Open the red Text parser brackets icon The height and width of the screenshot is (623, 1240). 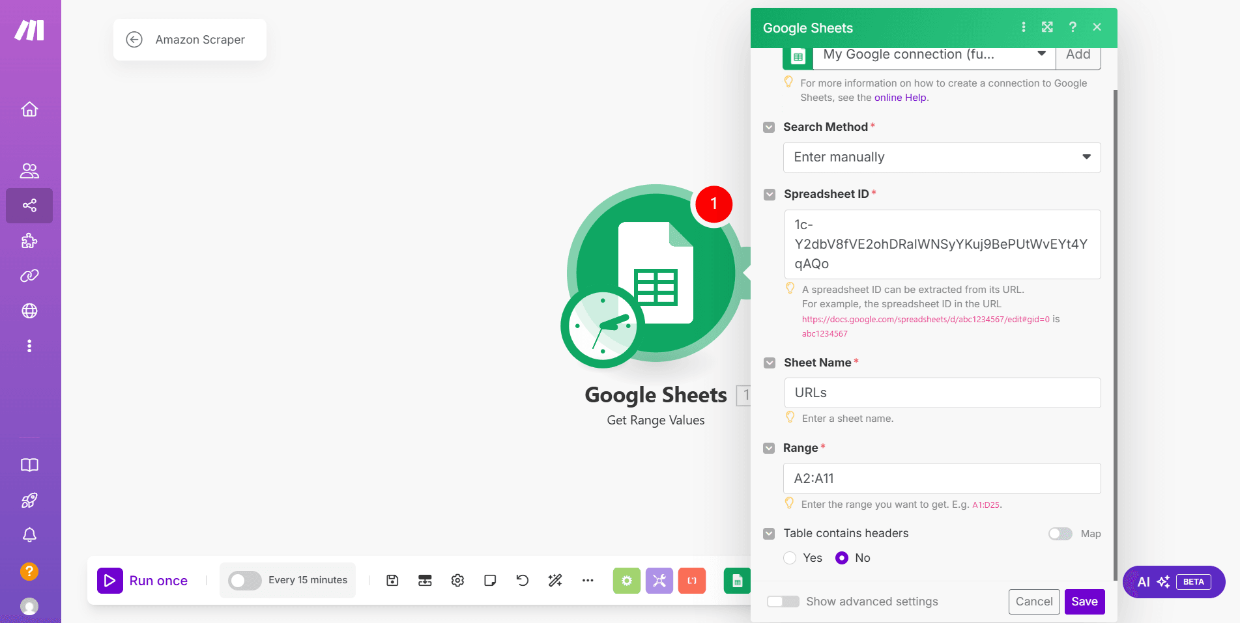[691, 580]
